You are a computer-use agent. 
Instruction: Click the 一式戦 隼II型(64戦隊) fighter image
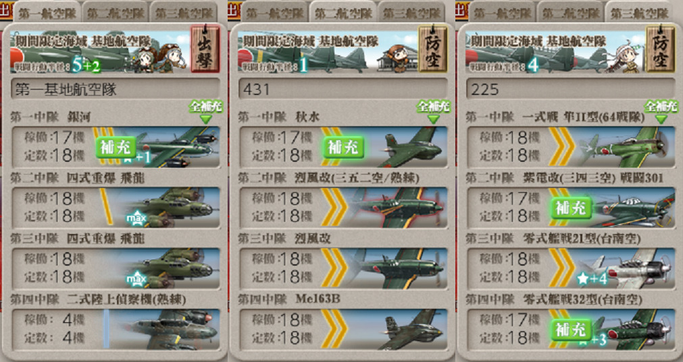coord(627,147)
